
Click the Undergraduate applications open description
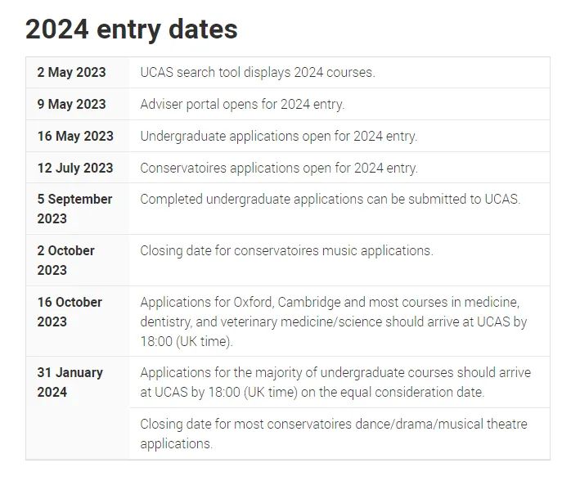click(x=278, y=136)
